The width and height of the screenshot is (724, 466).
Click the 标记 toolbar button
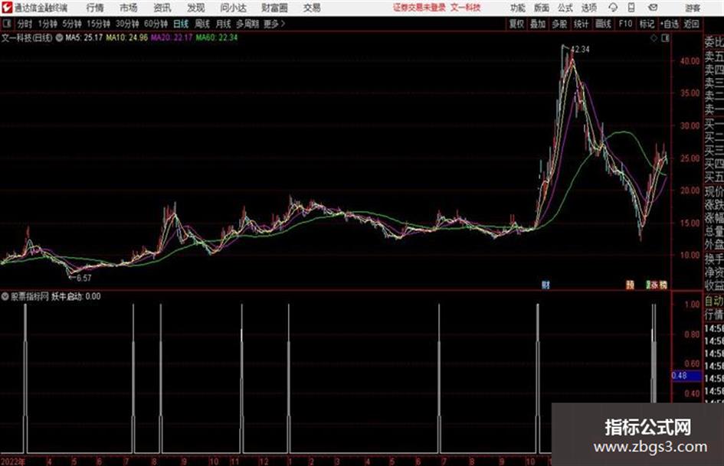647,24
